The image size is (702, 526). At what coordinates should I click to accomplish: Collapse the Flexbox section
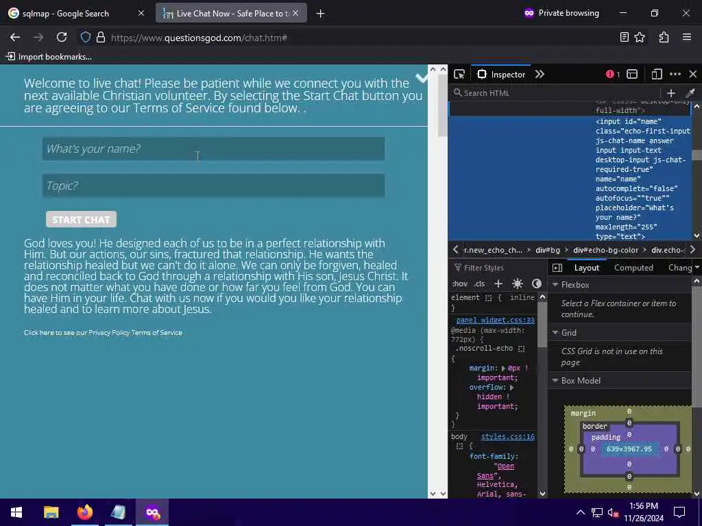pos(555,285)
